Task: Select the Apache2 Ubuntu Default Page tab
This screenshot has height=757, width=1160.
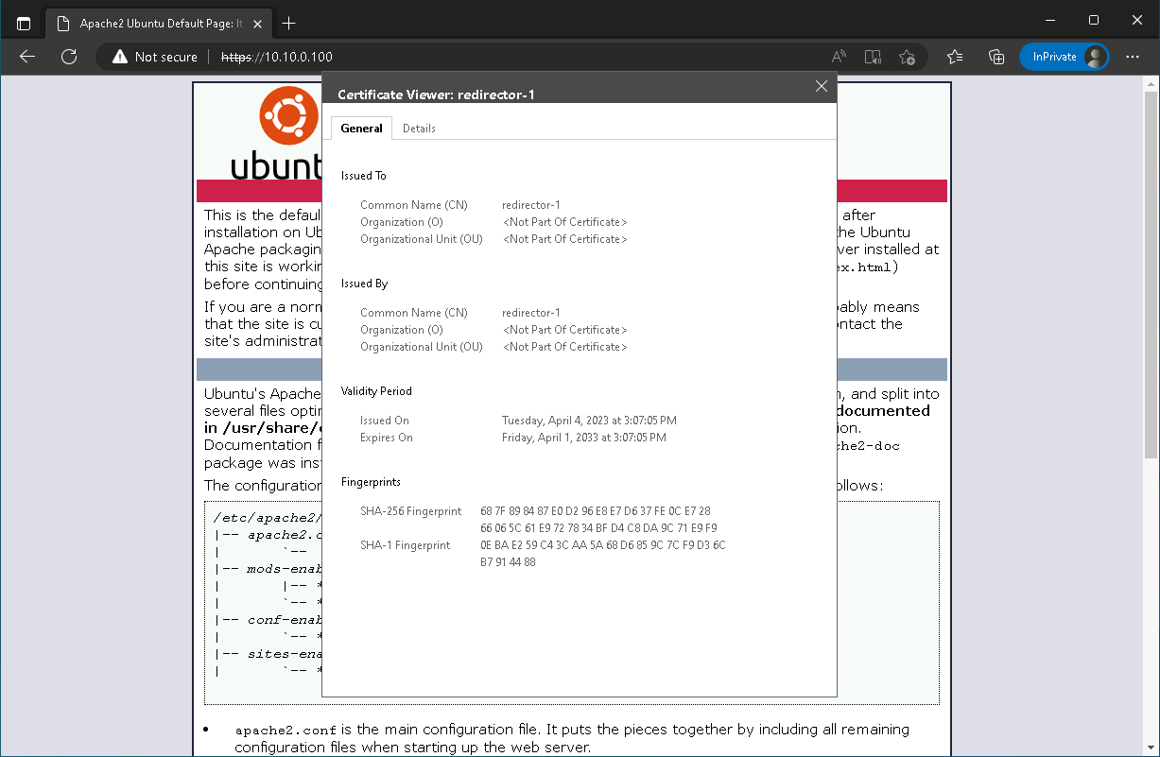Action: tap(151, 23)
